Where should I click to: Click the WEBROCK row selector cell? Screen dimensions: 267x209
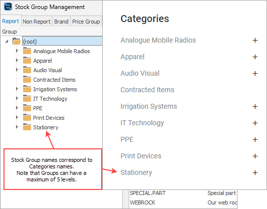click(x=126, y=202)
